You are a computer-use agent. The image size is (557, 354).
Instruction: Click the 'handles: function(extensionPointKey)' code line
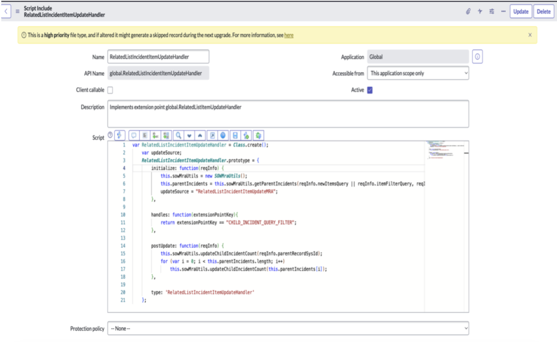[x=195, y=215]
